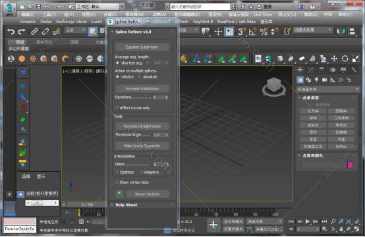
Task: Open the selection filter dropdown near link tools
Action: (x=76, y=30)
